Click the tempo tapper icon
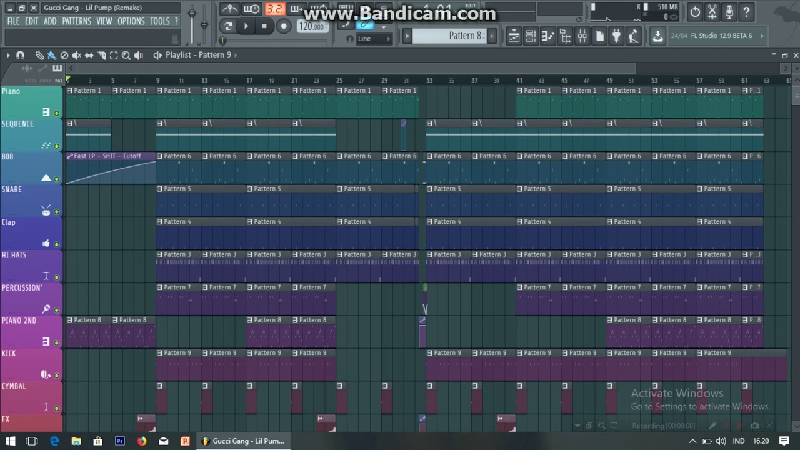The height and width of the screenshot is (450, 800). coord(634,36)
